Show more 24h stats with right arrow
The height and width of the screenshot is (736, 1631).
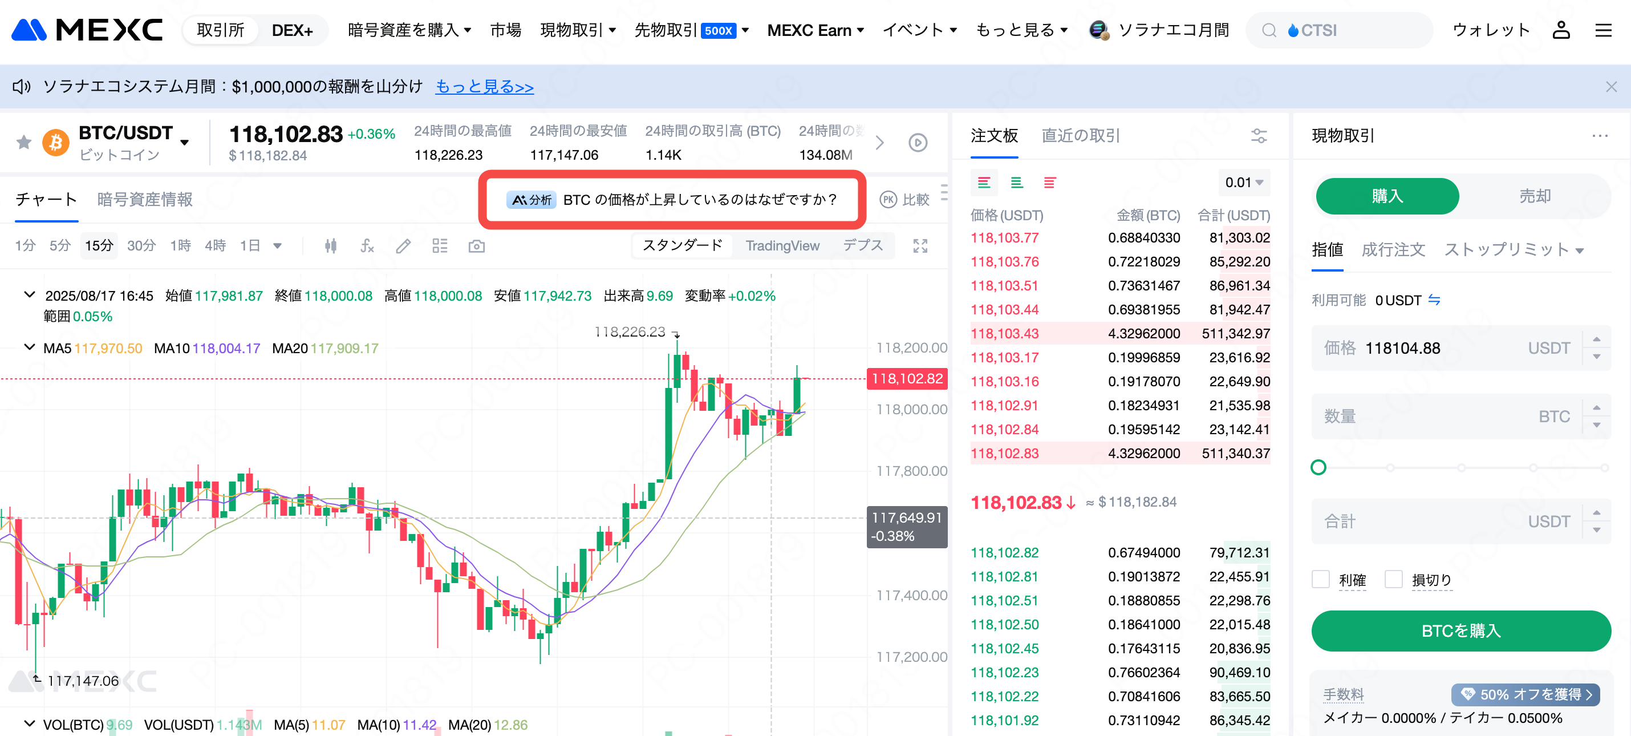(879, 143)
